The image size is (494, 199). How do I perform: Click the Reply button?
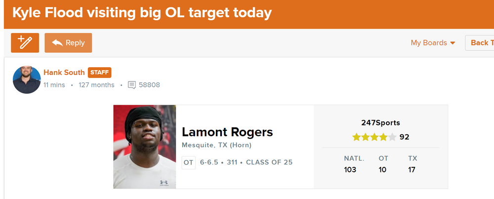click(x=68, y=43)
